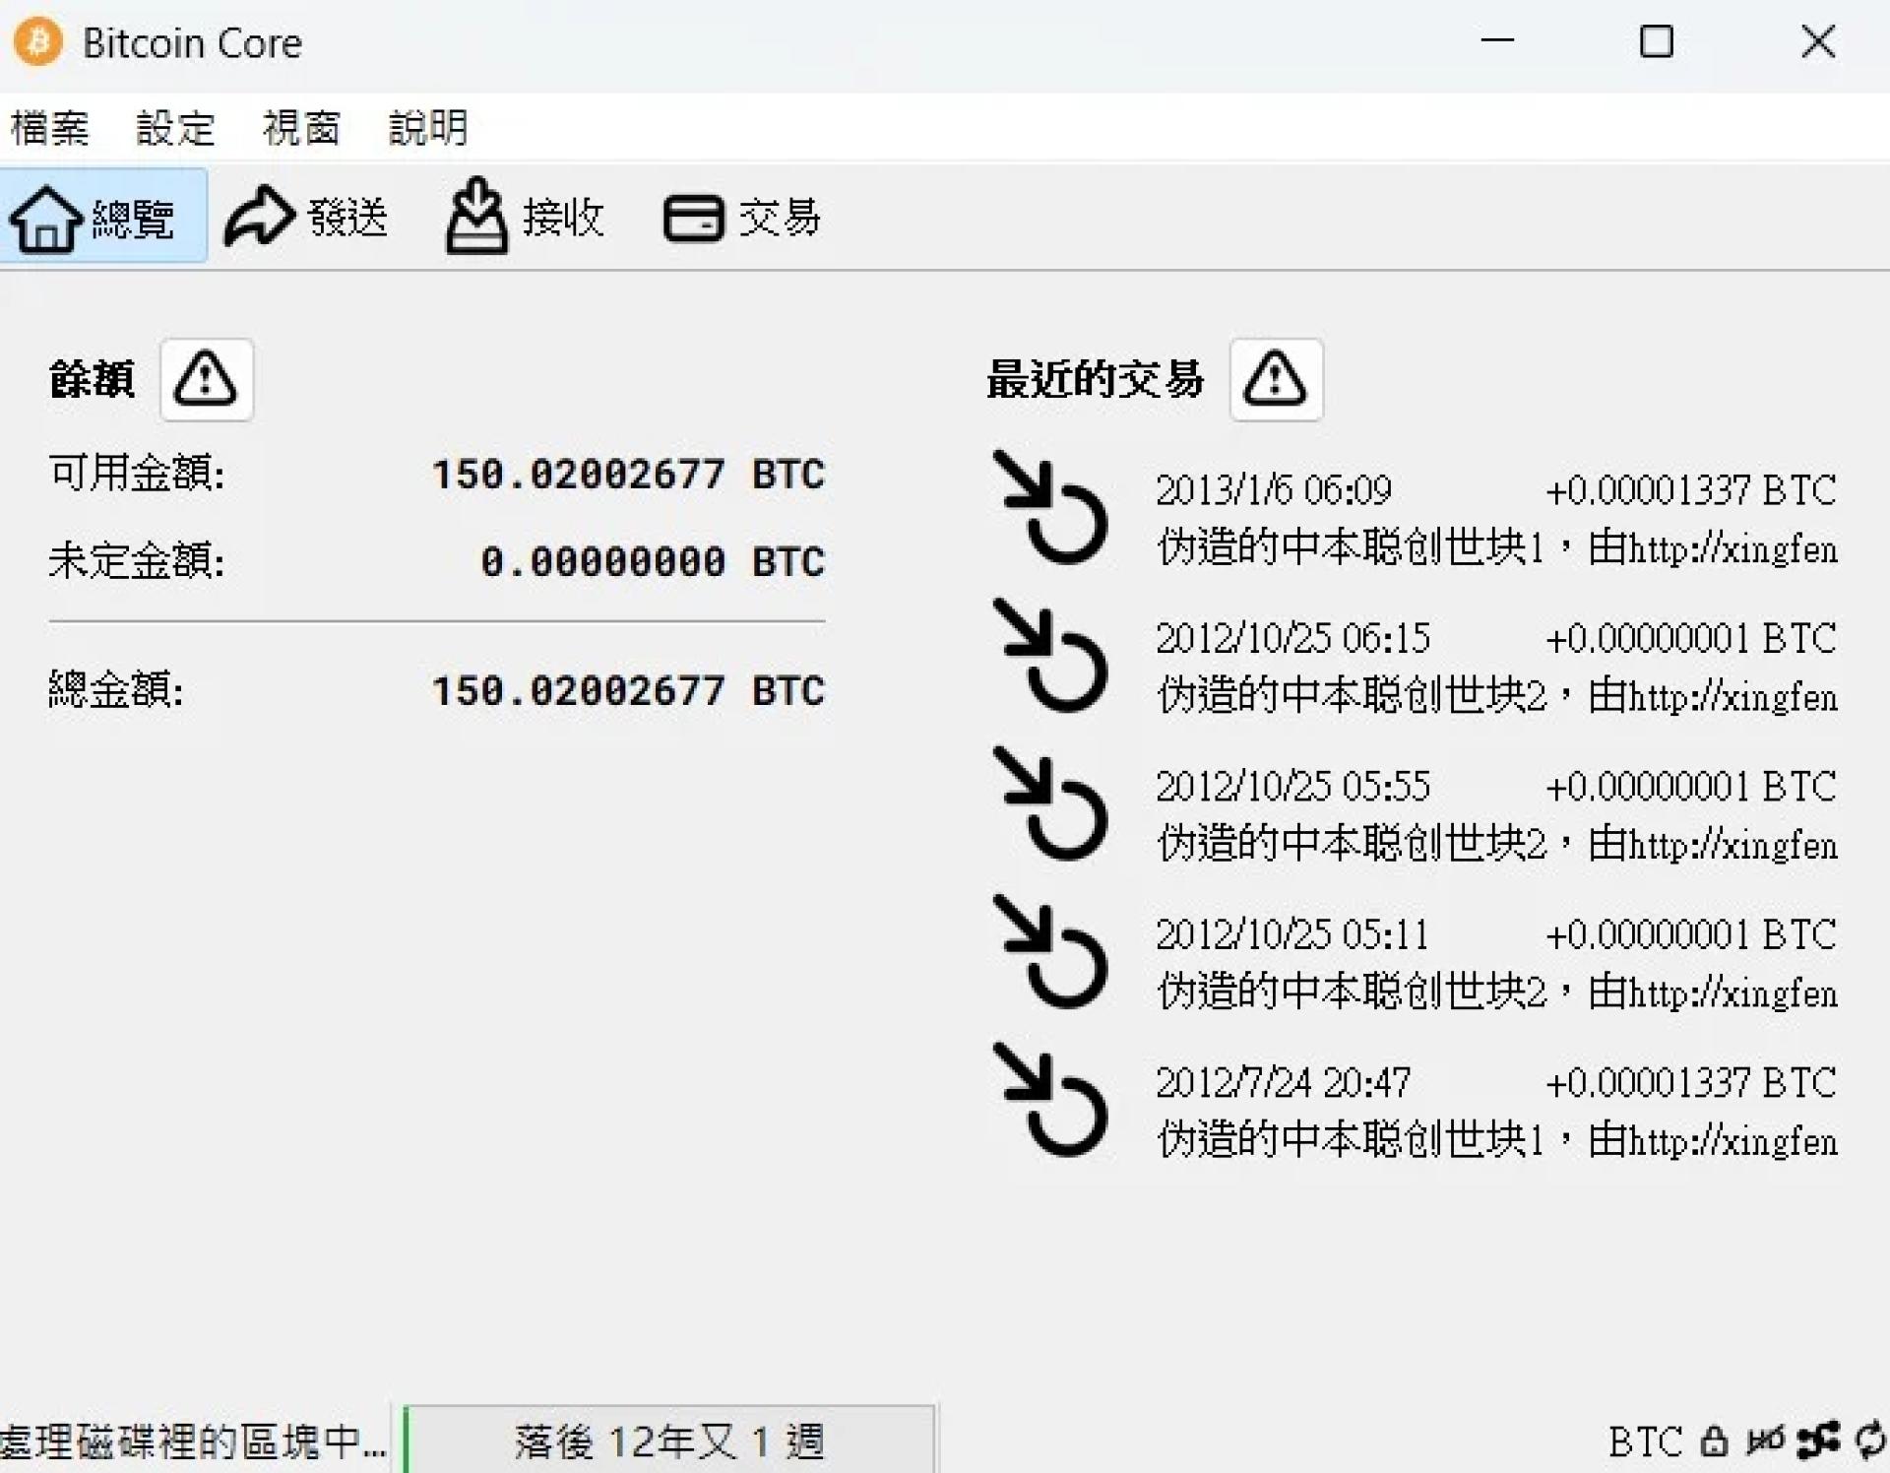This screenshot has height=1473, width=1890.
Task: Open the 接收 receive tab
Action: coord(525,217)
